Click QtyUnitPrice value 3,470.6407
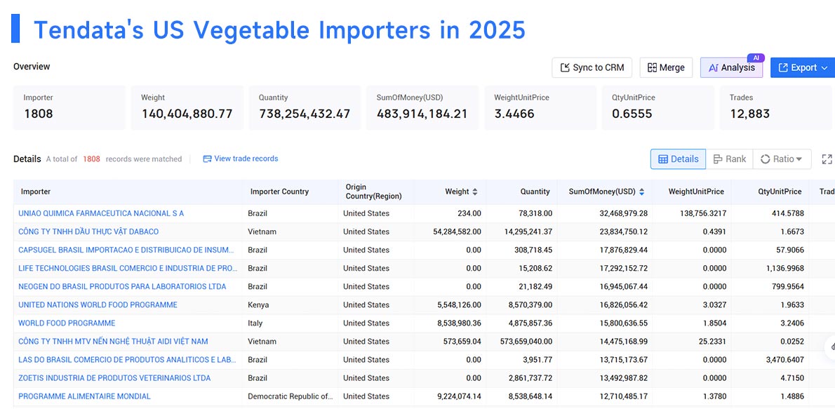 [x=785, y=359]
